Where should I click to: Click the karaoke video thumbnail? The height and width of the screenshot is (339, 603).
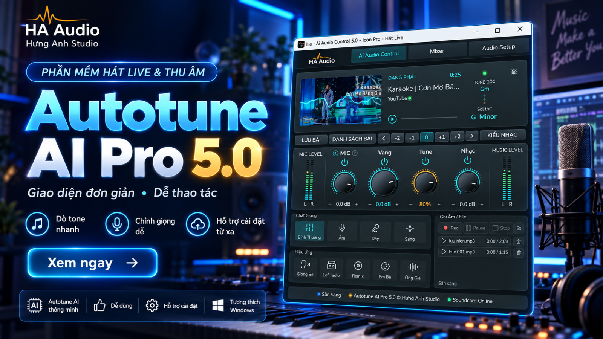coord(341,101)
